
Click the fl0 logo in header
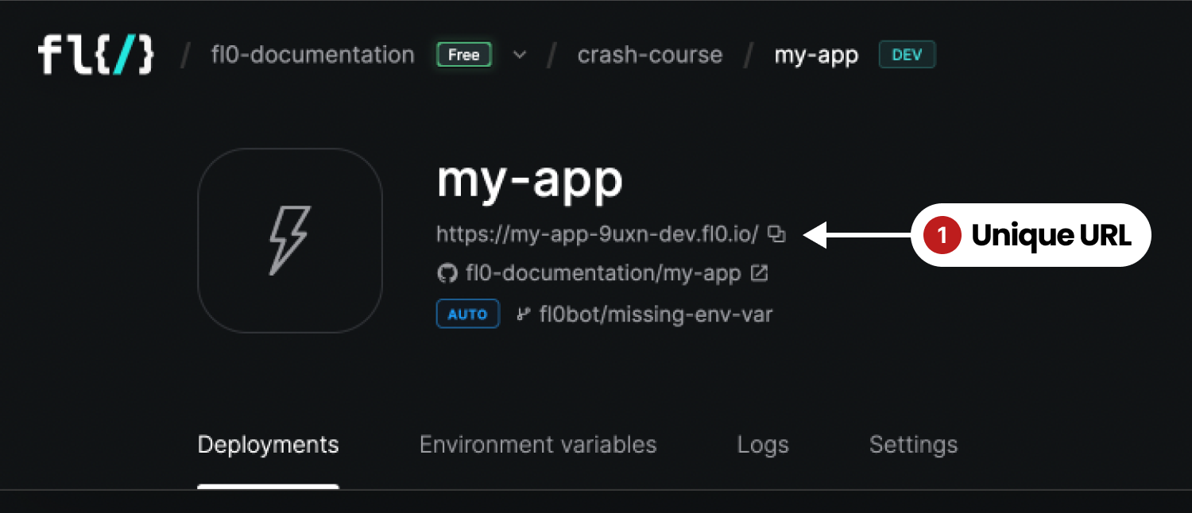95,55
